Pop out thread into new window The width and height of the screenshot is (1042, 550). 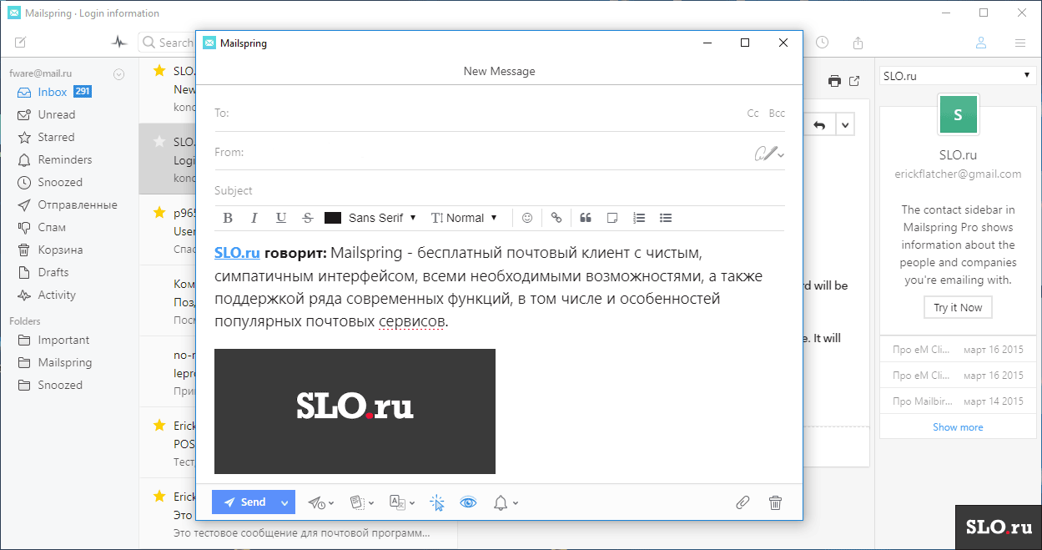[x=854, y=81]
